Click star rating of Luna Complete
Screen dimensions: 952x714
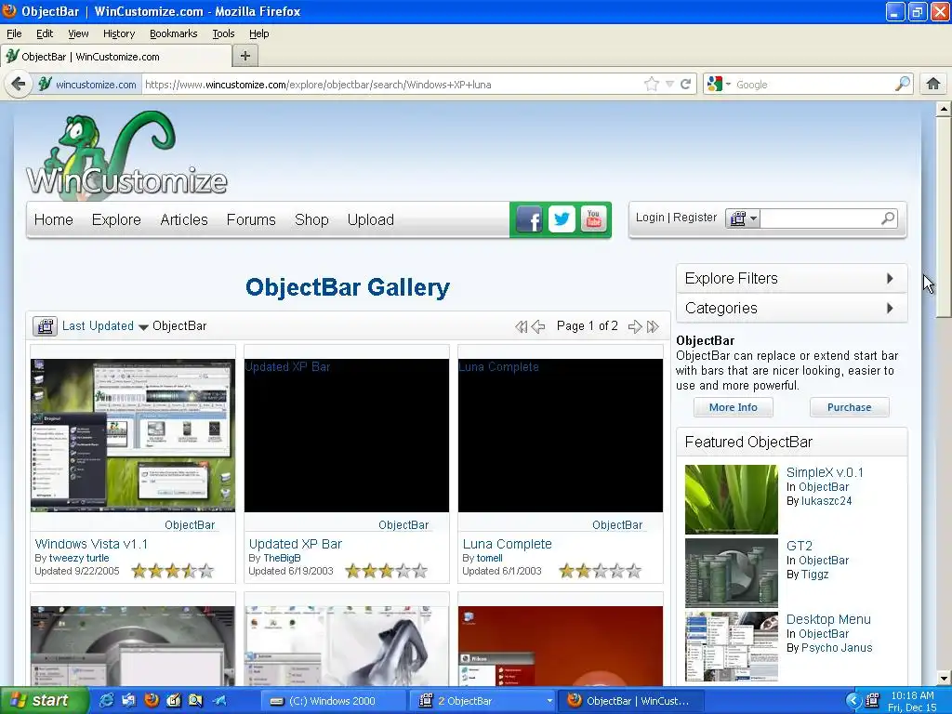601,571
